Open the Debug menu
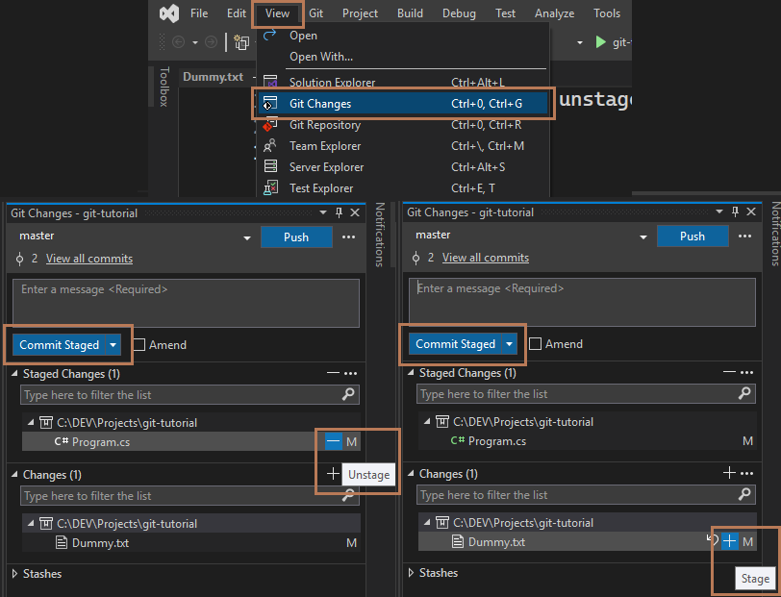This screenshot has width=781, height=597. pyautogui.click(x=459, y=13)
